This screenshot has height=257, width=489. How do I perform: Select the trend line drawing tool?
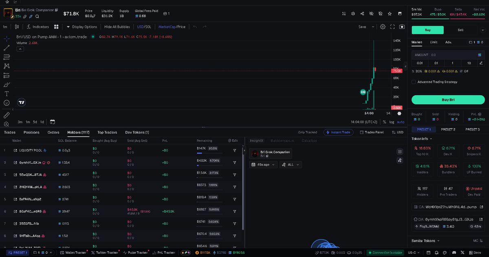tap(7, 48)
